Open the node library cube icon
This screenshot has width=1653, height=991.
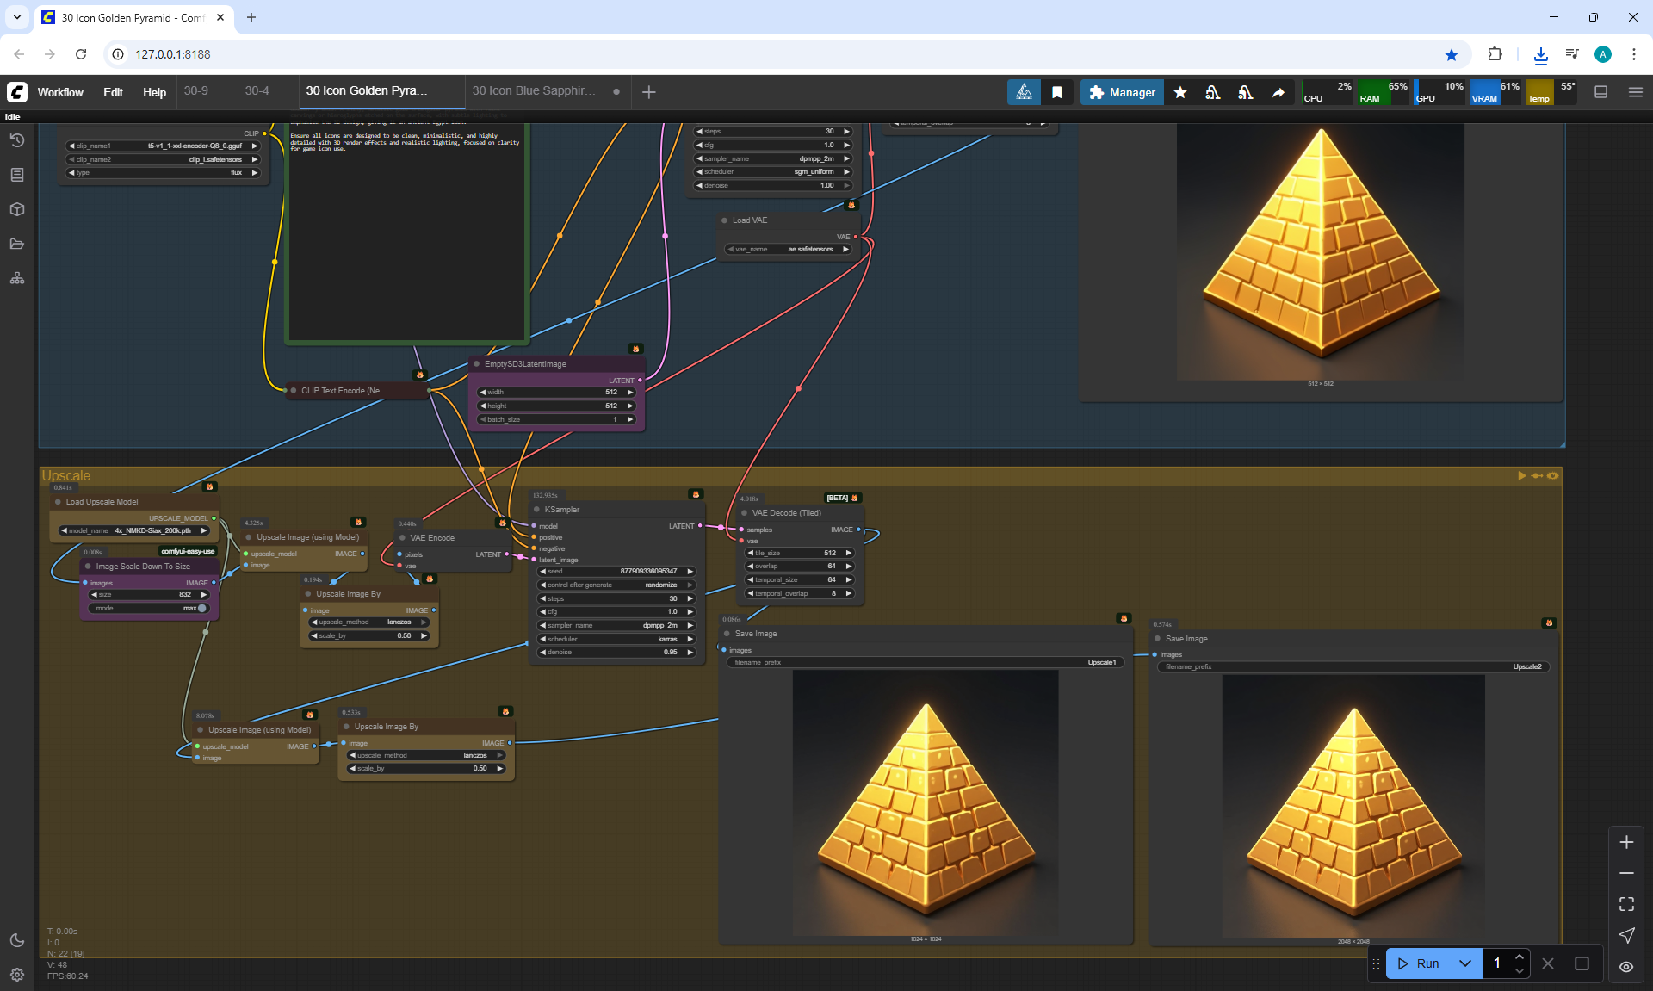click(x=17, y=209)
